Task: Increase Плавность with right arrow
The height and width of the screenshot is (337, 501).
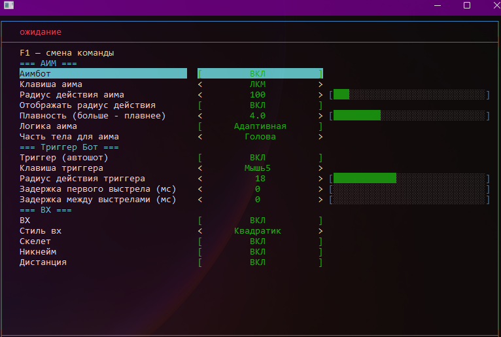Action: [320, 116]
